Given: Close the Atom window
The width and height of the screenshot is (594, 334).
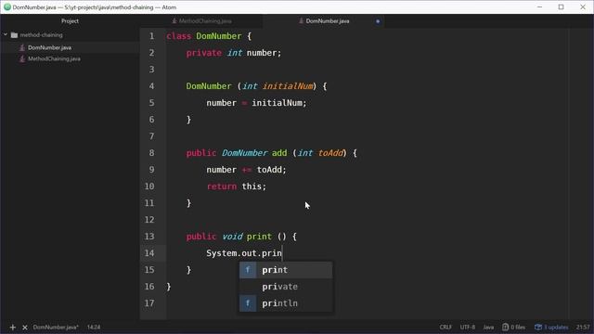Looking at the screenshot, I should (583, 7).
